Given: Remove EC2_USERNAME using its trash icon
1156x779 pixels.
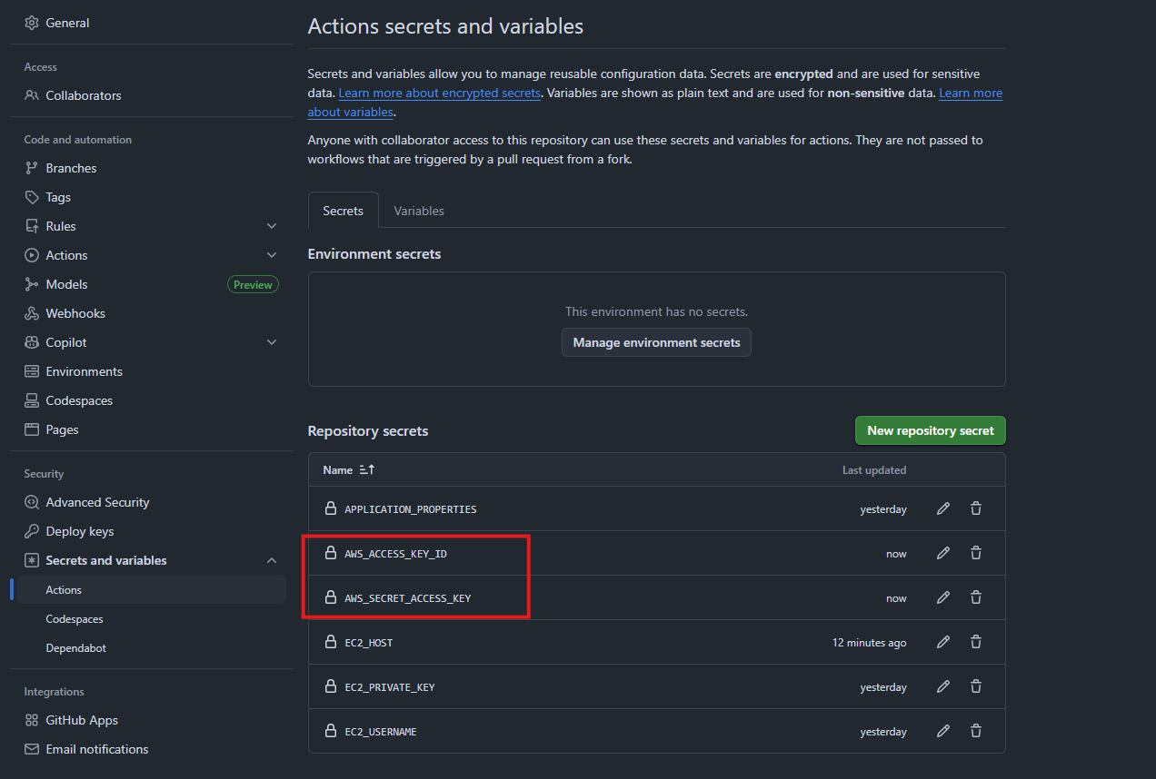Looking at the screenshot, I should [x=975, y=731].
